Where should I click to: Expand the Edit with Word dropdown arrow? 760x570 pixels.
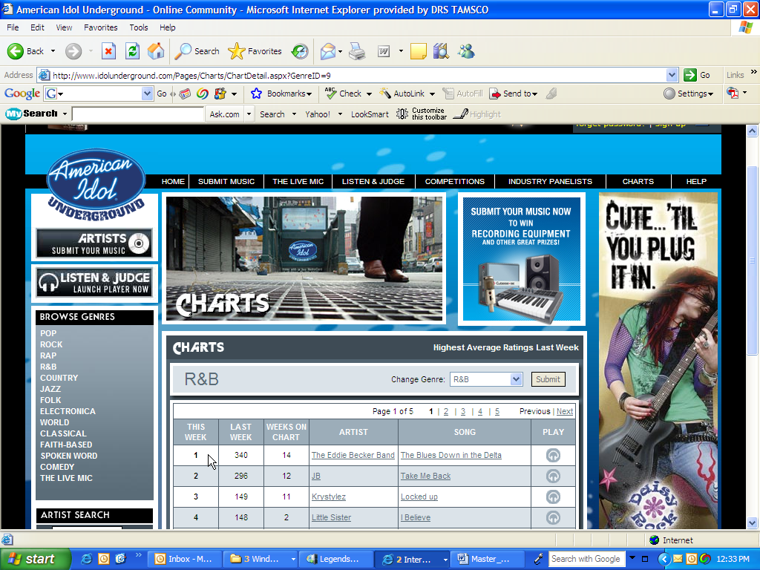pos(401,51)
